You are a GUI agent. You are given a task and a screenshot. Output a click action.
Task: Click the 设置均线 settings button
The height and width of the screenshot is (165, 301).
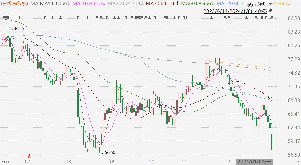coord(256,5)
